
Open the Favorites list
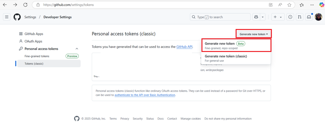pyautogui.click(x=302, y=5)
